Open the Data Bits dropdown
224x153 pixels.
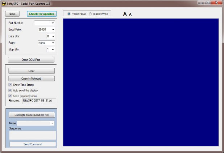point(51,36)
